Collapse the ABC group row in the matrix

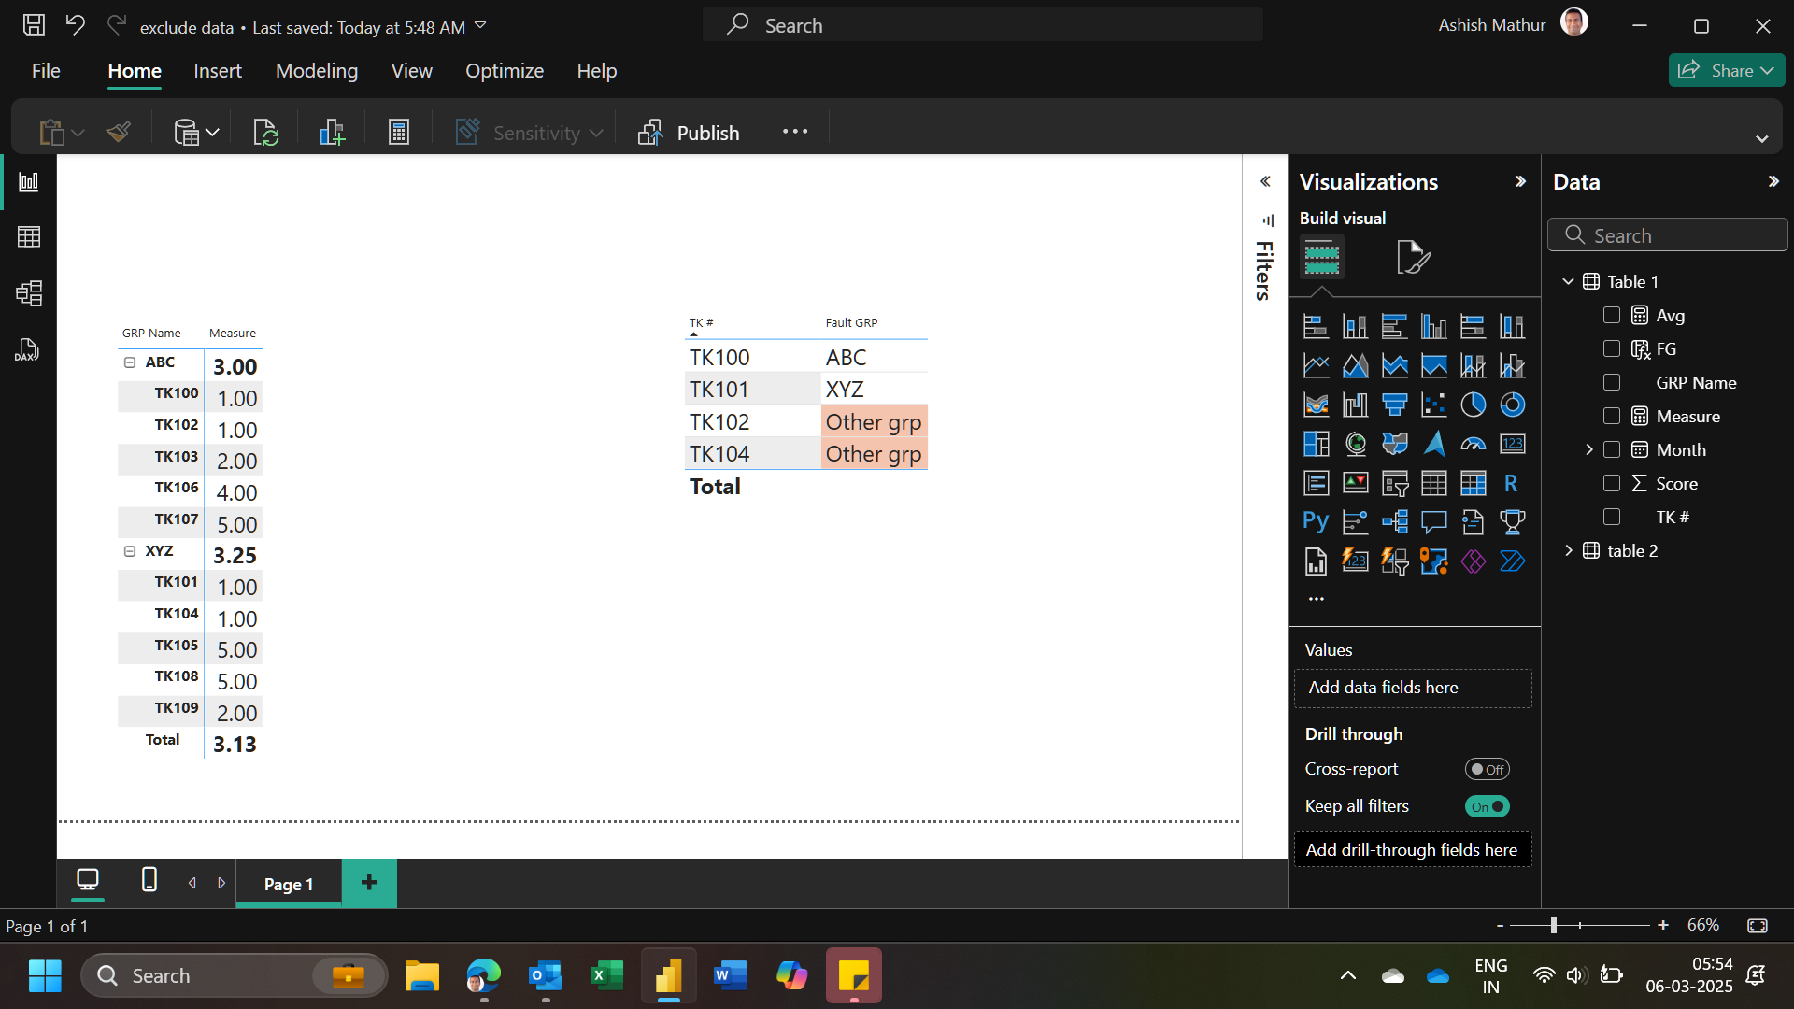pos(130,362)
